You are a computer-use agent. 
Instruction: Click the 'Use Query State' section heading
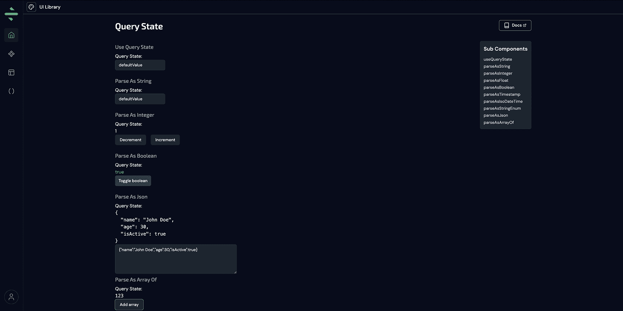point(134,47)
